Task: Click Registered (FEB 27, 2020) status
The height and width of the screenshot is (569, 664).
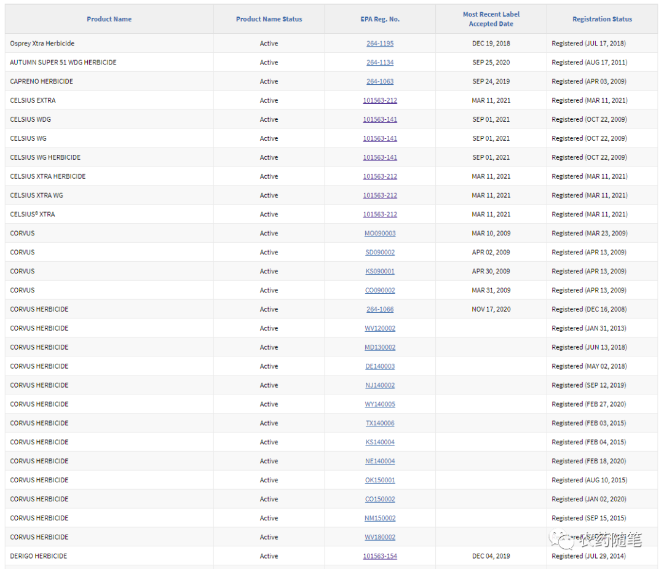Action: [x=588, y=404]
